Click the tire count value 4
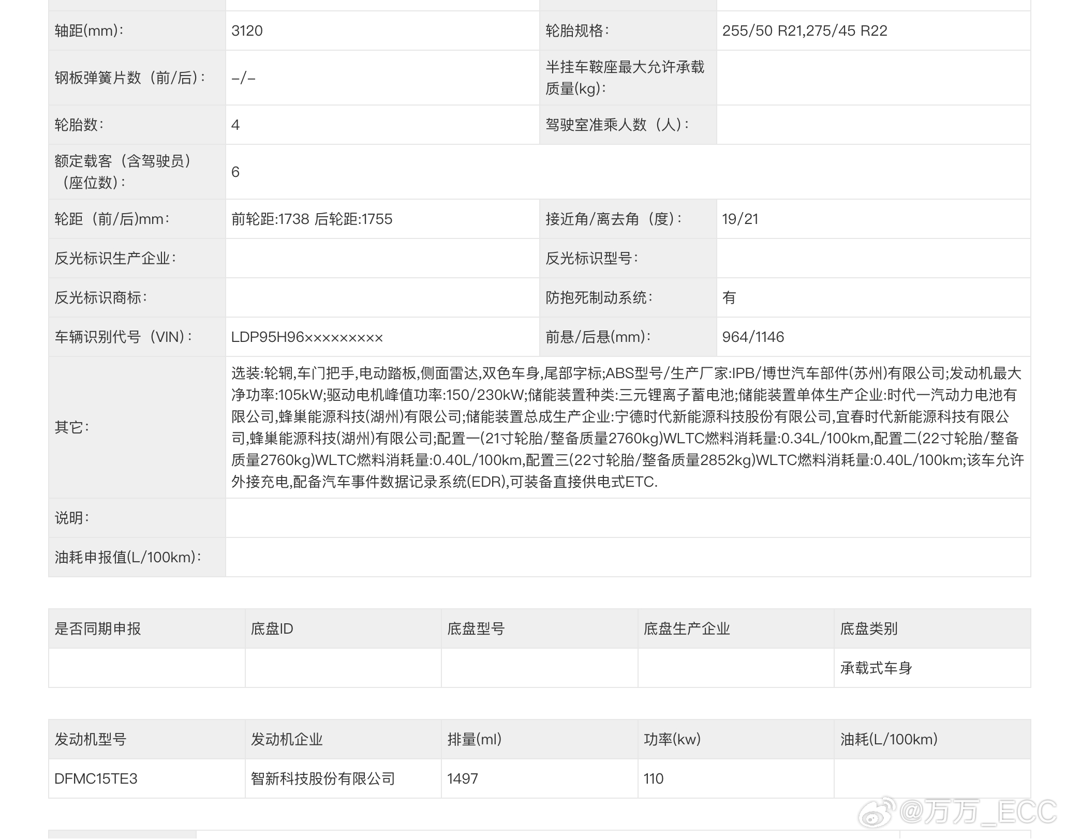 [x=235, y=125]
